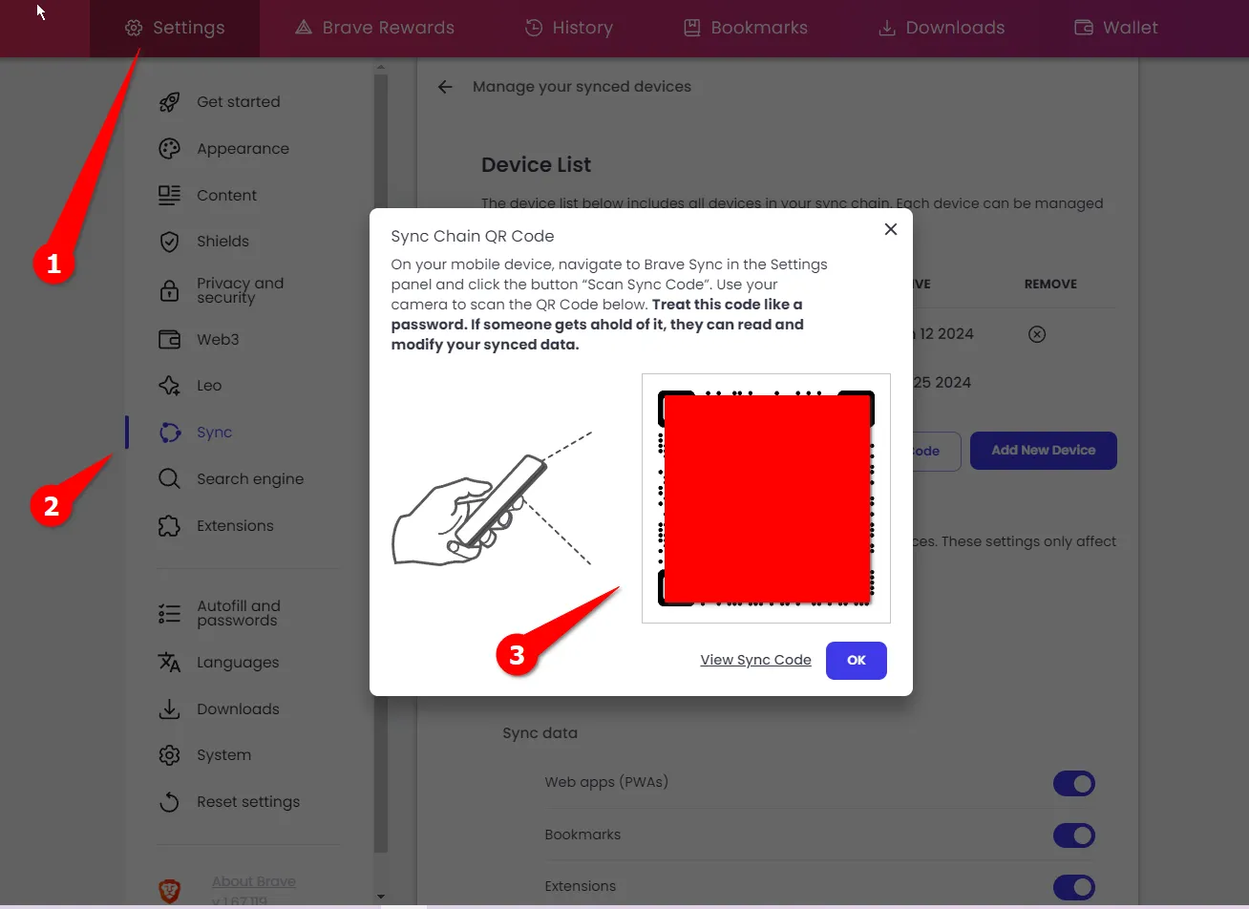Open Appearance settings section
The image size is (1249, 909).
[x=243, y=149]
